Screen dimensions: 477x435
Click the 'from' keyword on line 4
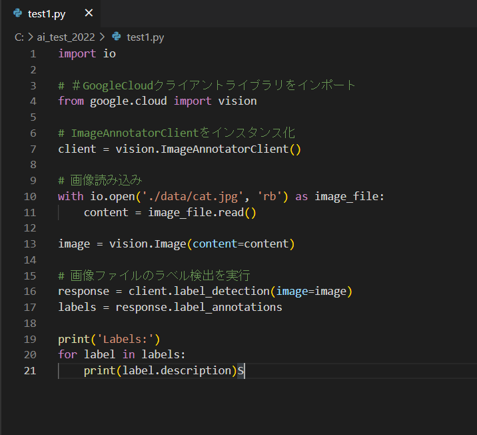pyautogui.click(x=71, y=101)
